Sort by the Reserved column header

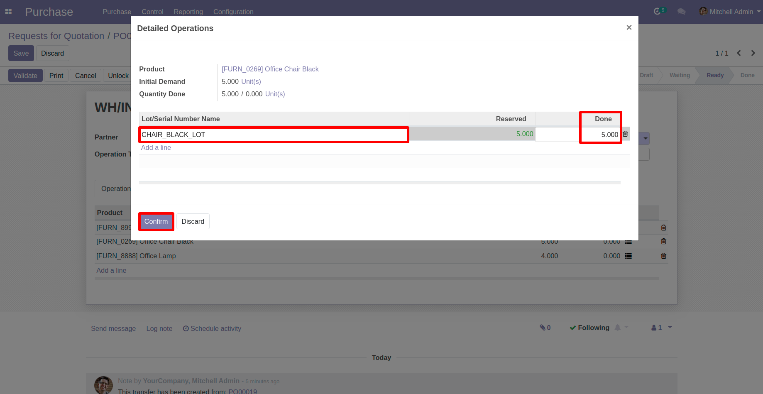472,119
